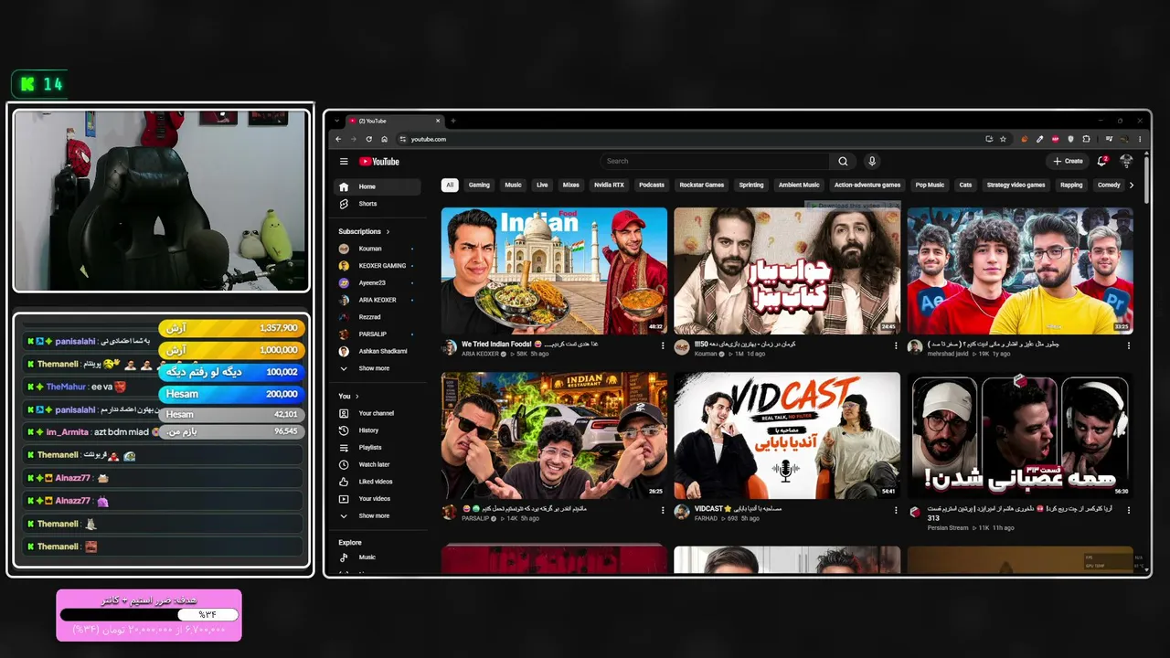The height and width of the screenshot is (658, 1170).
Task: Click the shield extension icon in toolbar
Action: [1070, 139]
